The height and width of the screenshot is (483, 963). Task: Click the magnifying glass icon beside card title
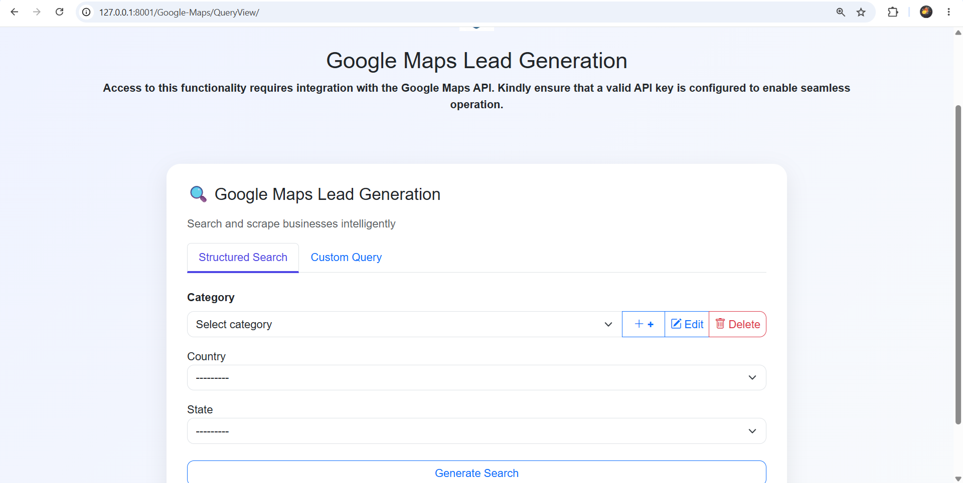pyautogui.click(x=198, y=194)
